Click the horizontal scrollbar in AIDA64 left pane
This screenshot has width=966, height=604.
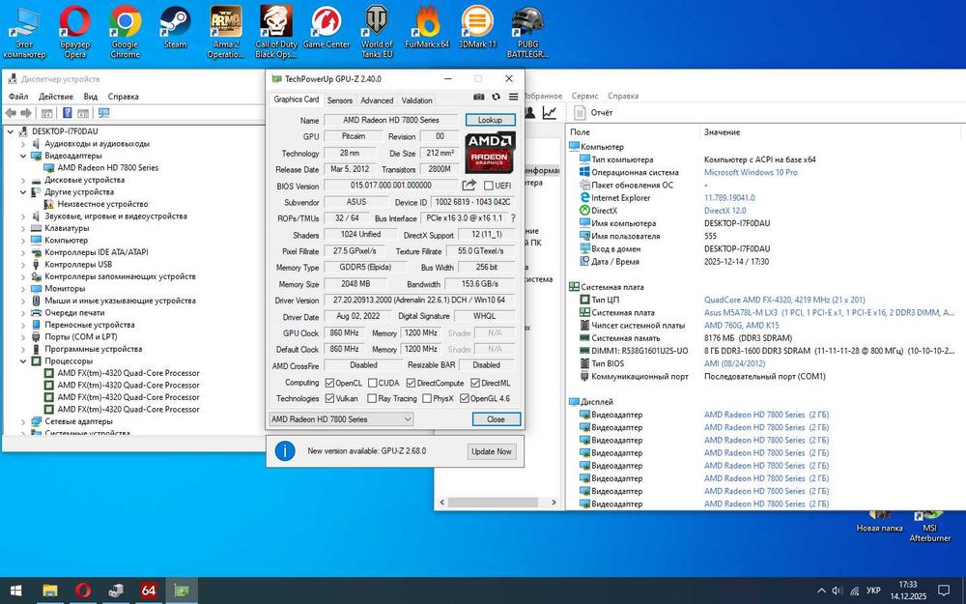[493, 503]
